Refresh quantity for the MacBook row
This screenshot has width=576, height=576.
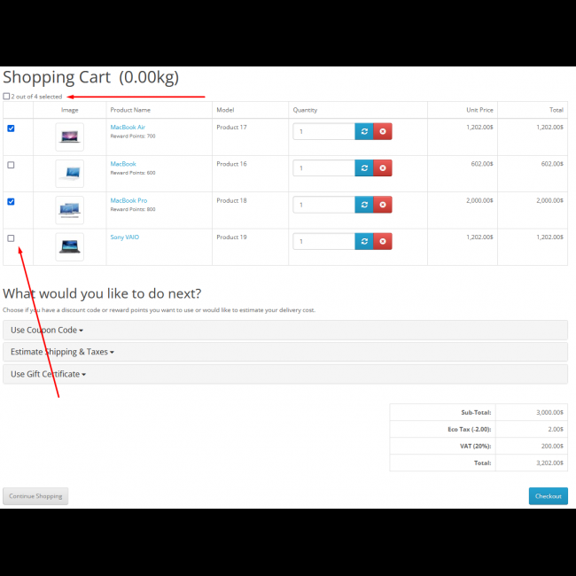tap(364, 167)
